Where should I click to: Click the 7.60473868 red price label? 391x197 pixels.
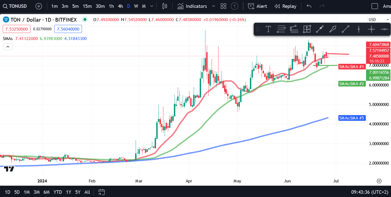point(378,44)
